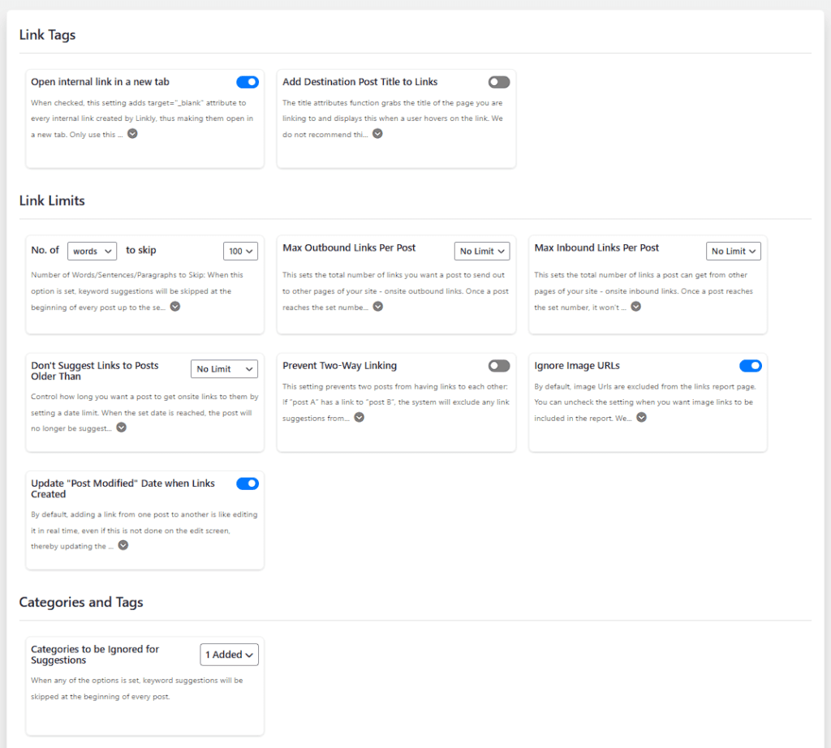Disable updating Post Modified Date on link creation
This screenshot has height=748, width=831.
click(247, 484)
